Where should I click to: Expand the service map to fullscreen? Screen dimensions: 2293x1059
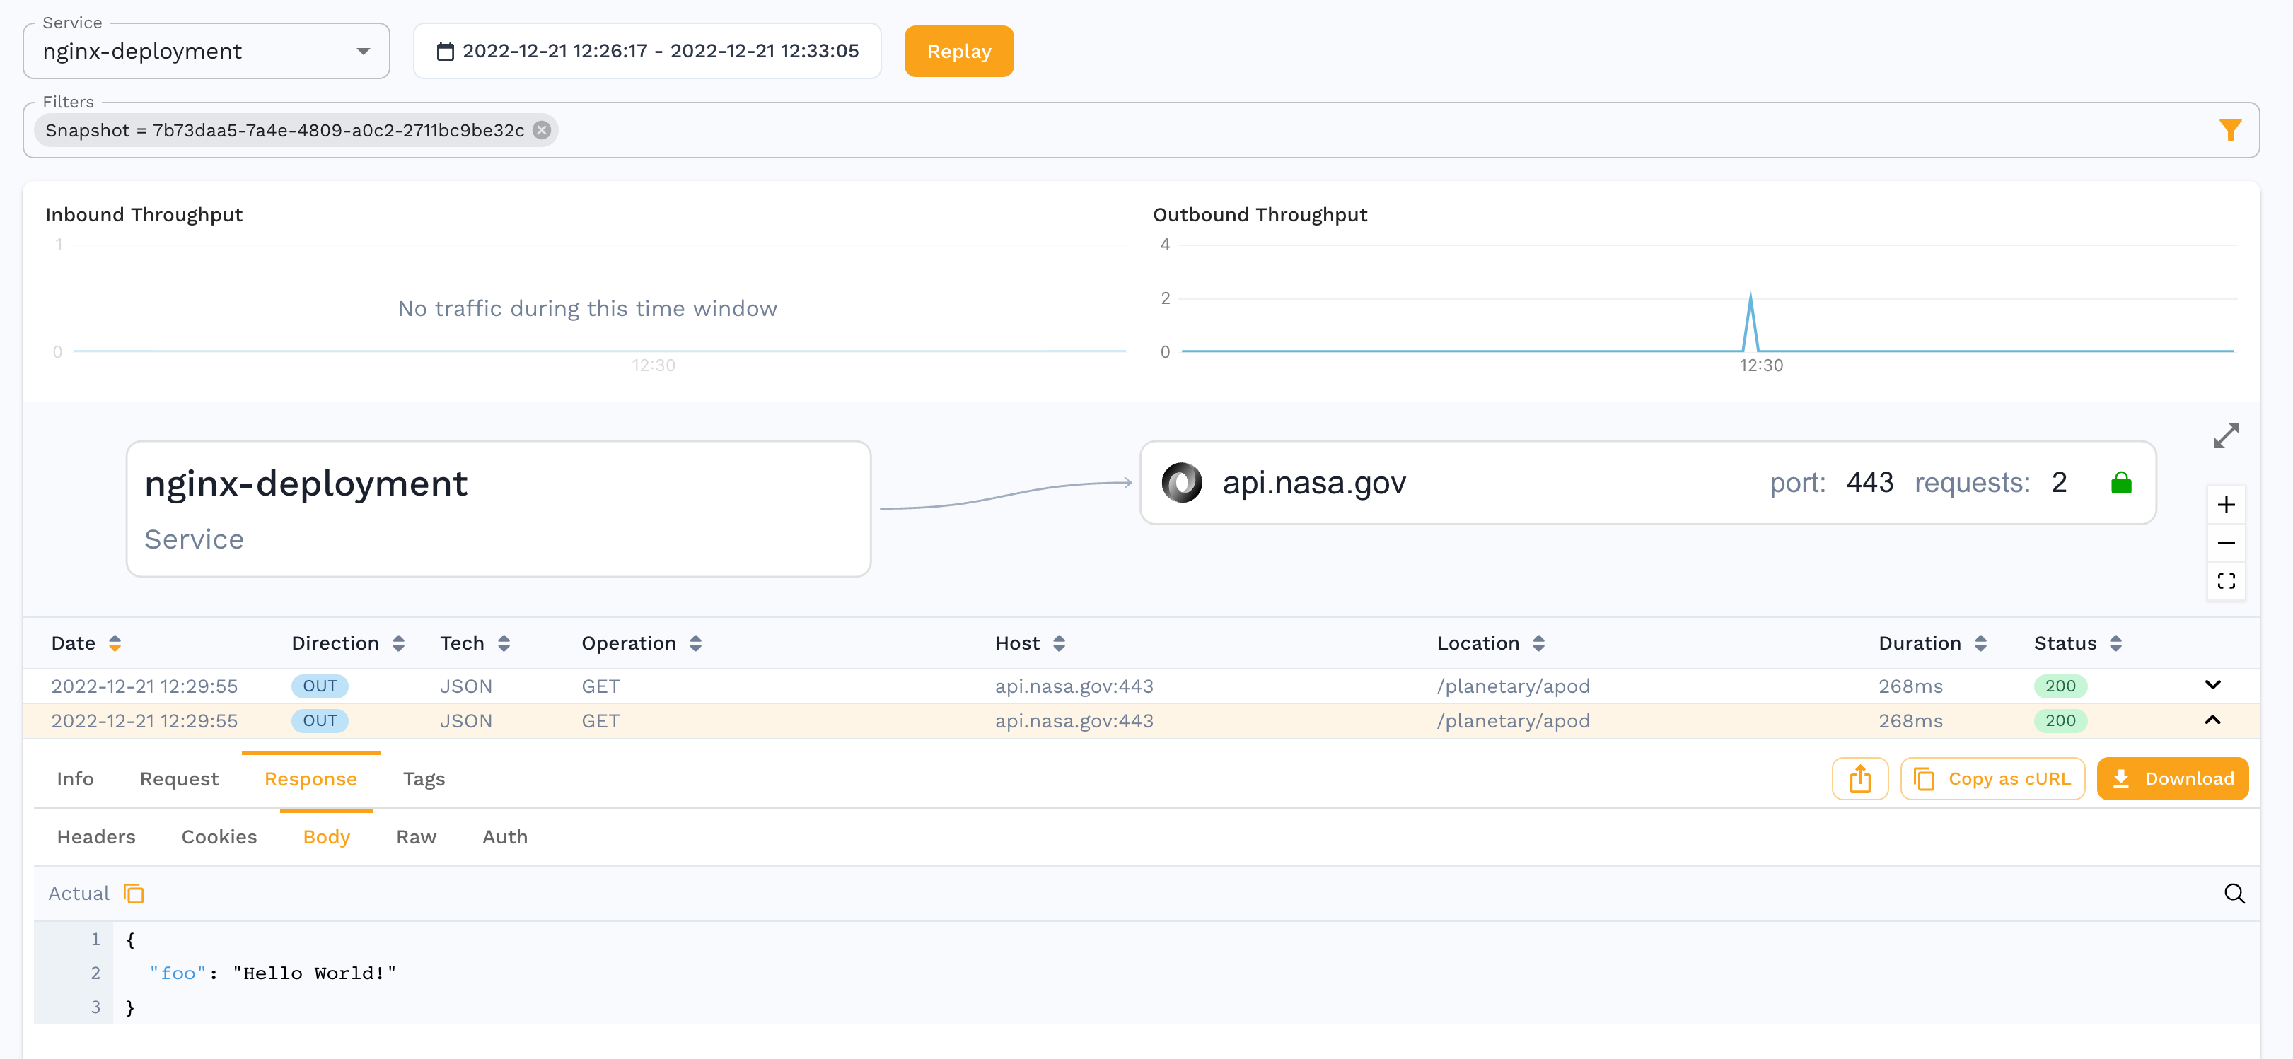point(2227,436)
